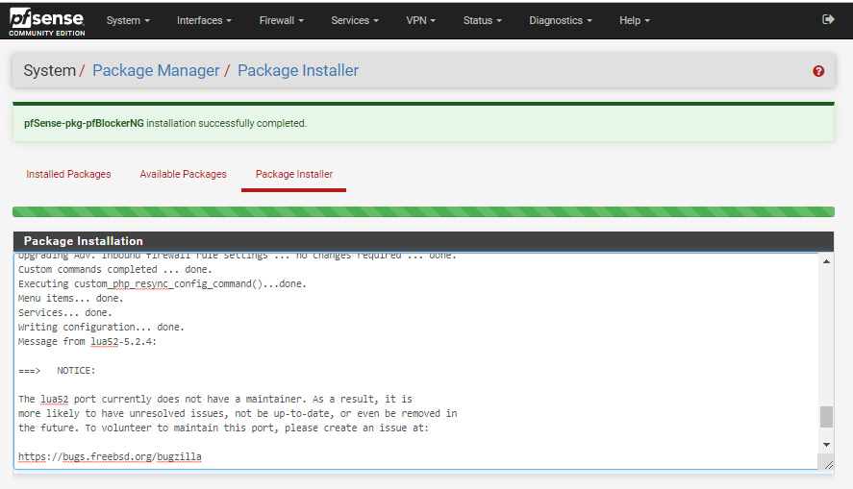Click the 'Services... done.' log line

(x=64, y=312)
